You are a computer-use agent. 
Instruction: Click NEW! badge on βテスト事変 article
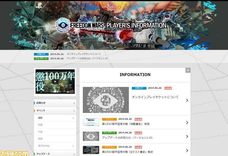tap(138, 147)
